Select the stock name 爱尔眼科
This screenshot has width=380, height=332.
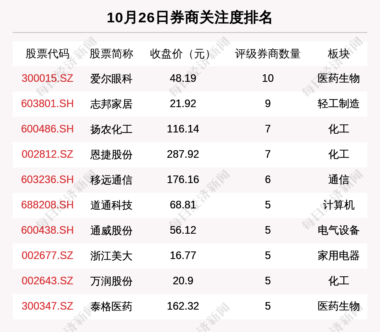111,78
